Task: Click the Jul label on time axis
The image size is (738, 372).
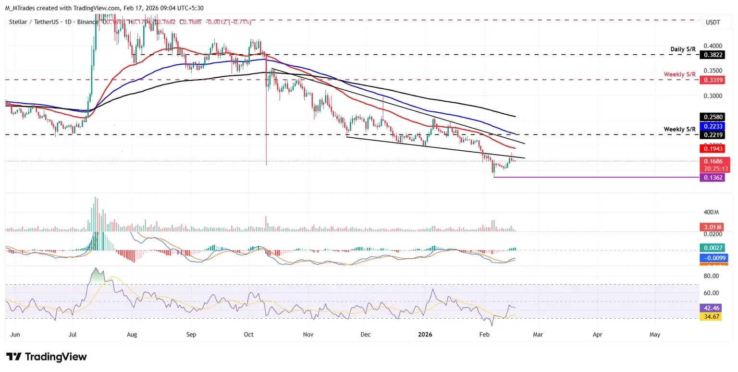Action: 72,334
